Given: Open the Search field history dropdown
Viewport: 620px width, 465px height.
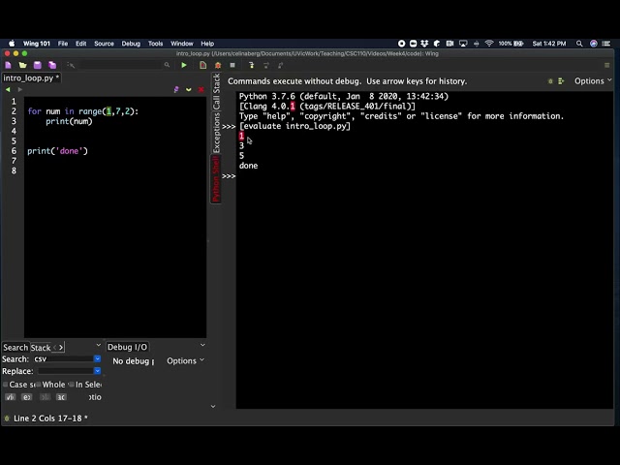Looking at the screenshot, I should click(97, 359).
